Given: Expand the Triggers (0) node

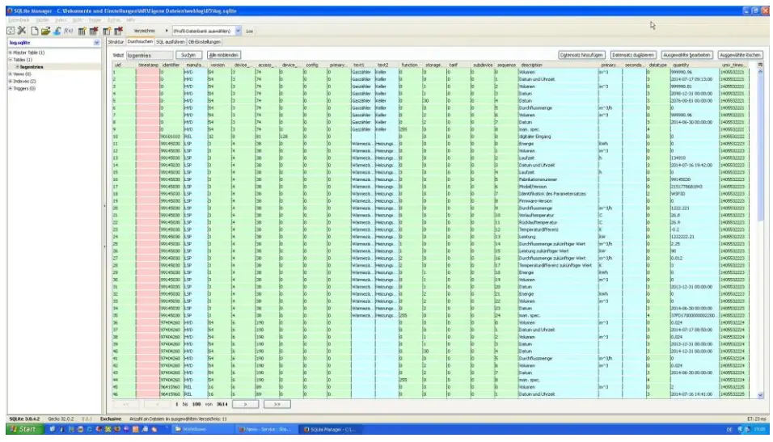Looking at the screenshot, I should point(10,89).
